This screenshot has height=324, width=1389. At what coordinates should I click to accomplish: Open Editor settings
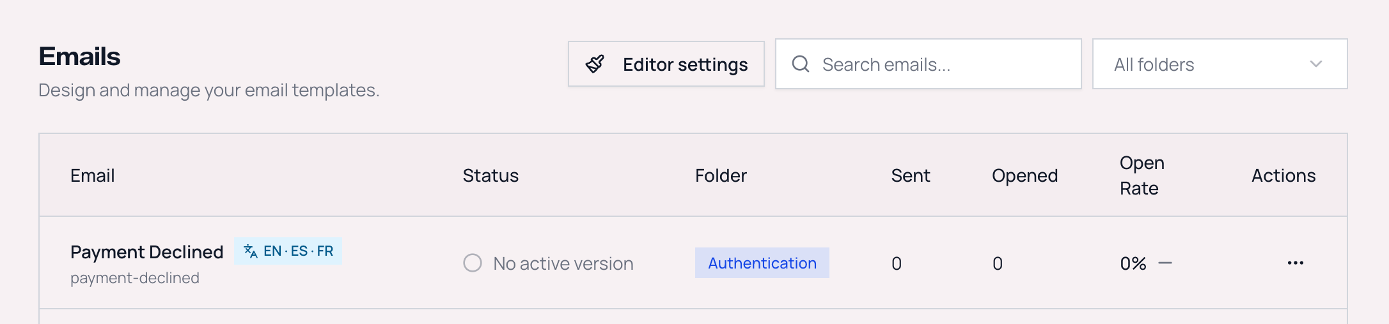[666, 64]
